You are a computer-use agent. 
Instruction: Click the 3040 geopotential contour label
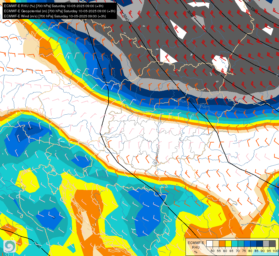coord(126,18)
